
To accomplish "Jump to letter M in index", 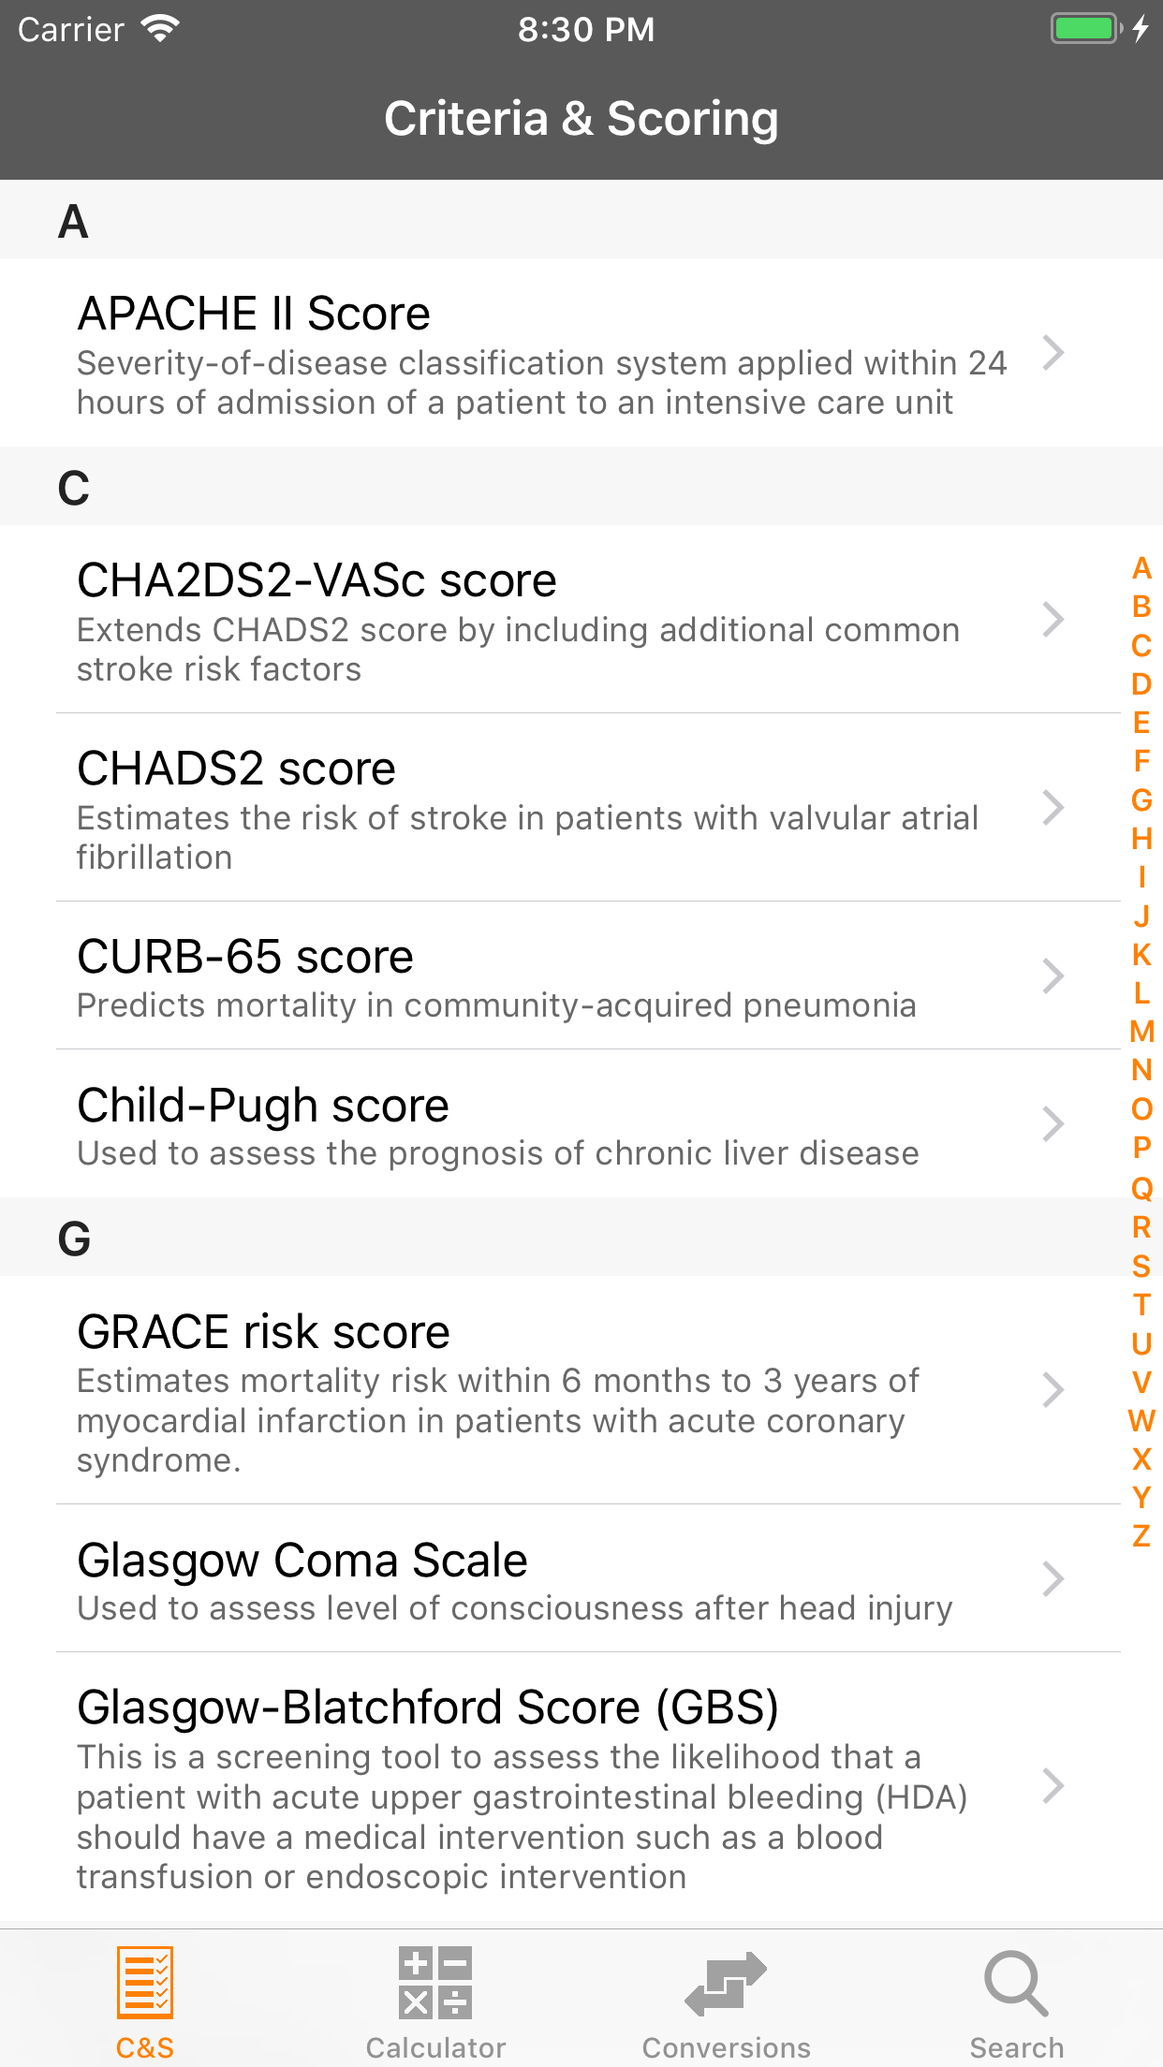I will [x=1141, y=1032].
